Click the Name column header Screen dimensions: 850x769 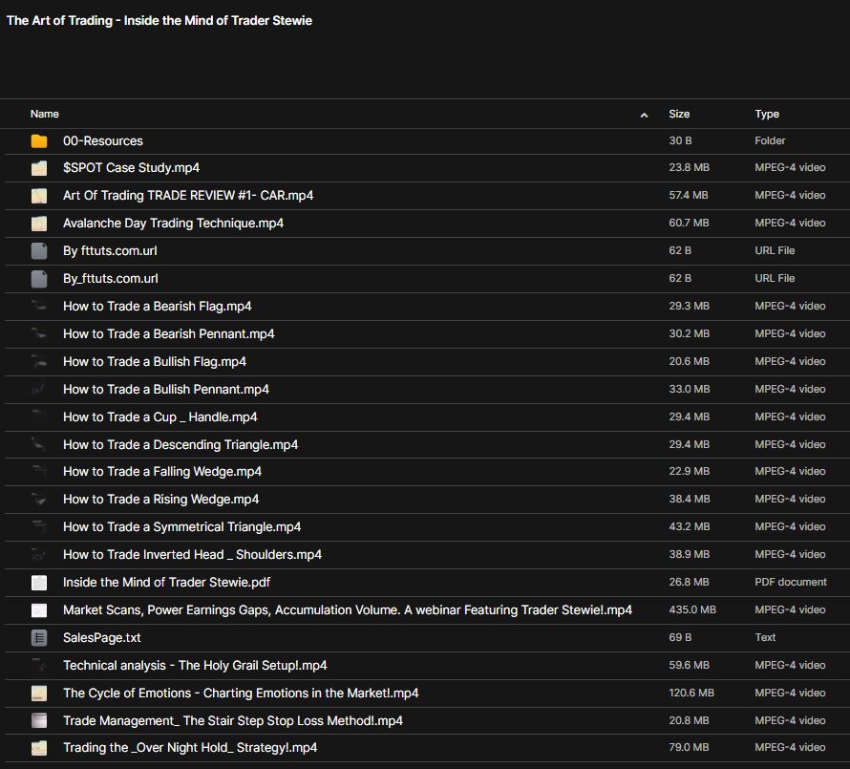44,114
